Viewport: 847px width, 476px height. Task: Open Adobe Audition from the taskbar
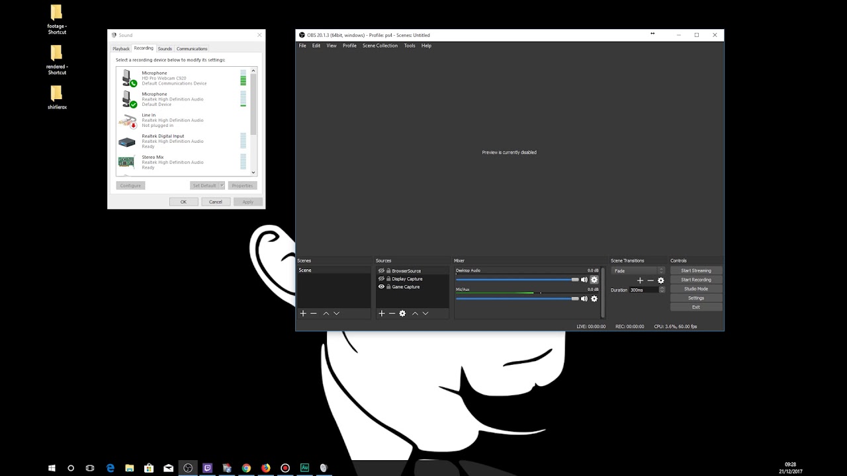304,468
